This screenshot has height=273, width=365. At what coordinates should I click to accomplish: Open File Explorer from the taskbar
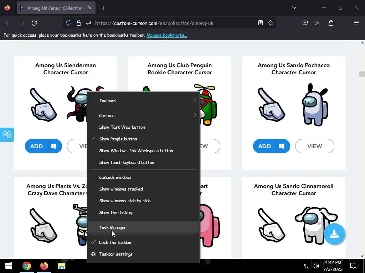click(x=61, y=266)
